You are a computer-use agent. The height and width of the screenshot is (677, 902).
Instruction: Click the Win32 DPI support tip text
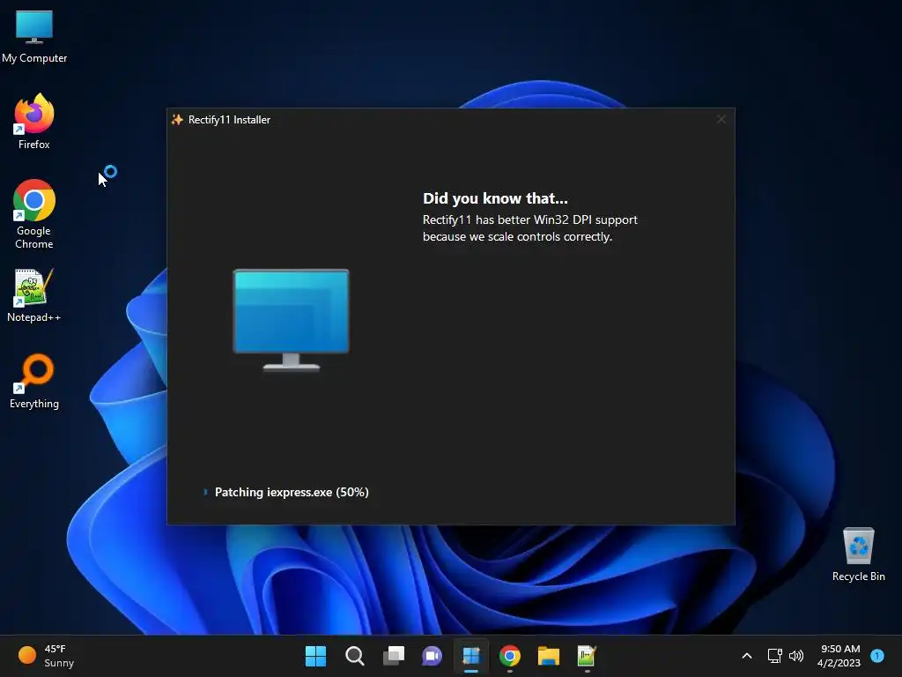point(529,228)
